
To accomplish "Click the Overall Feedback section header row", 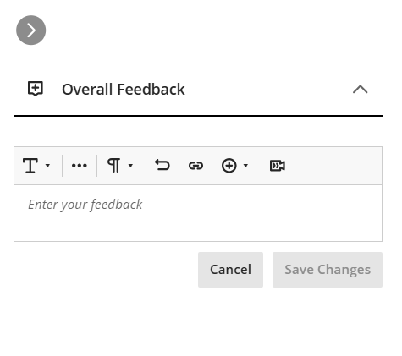I will pos(198,90).
